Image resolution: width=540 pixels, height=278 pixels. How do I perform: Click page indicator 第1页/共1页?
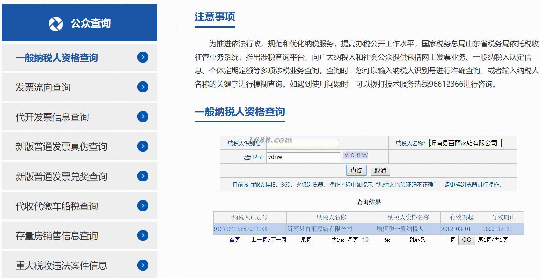click(x=493, y=240)
